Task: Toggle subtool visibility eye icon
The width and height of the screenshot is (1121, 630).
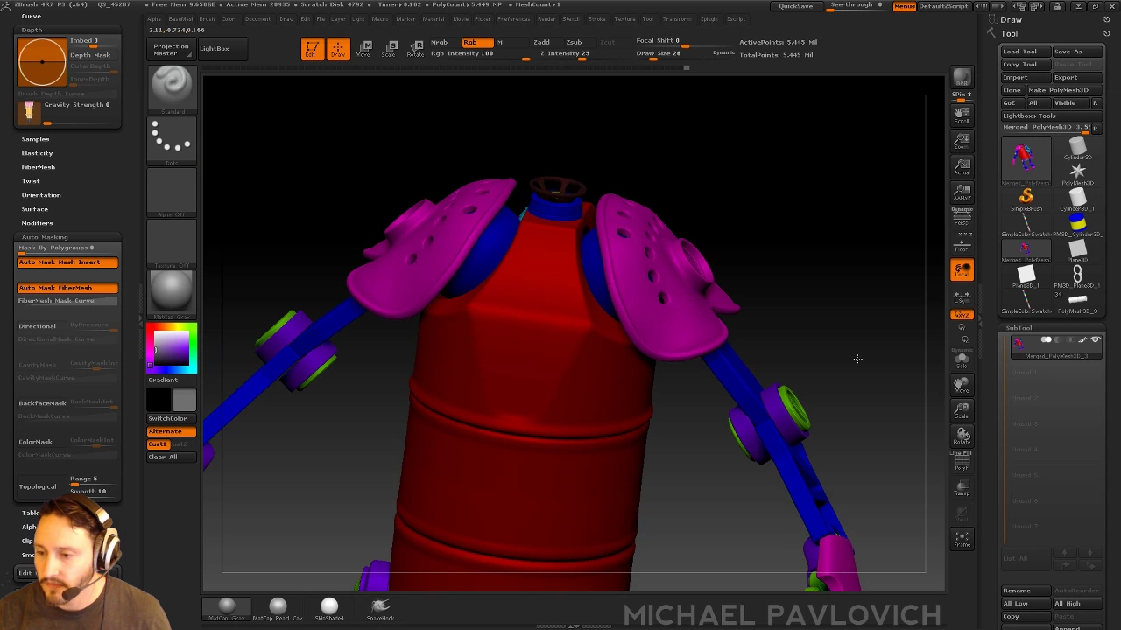Action: [x=1096, y=339]
